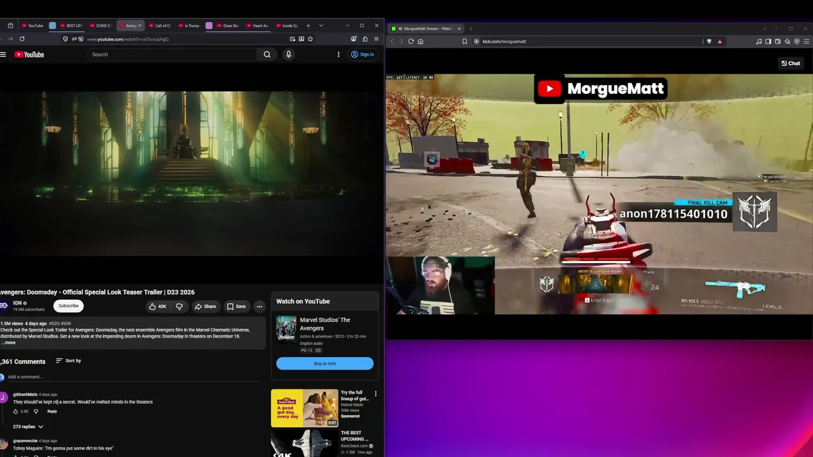Toggle the sidebar panel in the Kick browser

pos(768,41)
